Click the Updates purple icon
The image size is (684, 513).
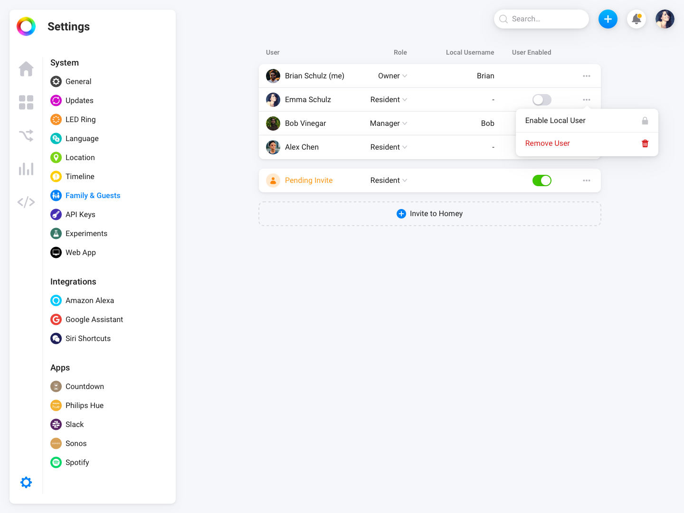click(56, 100)
